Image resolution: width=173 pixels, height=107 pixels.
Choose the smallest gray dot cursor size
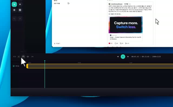point(20,4)
